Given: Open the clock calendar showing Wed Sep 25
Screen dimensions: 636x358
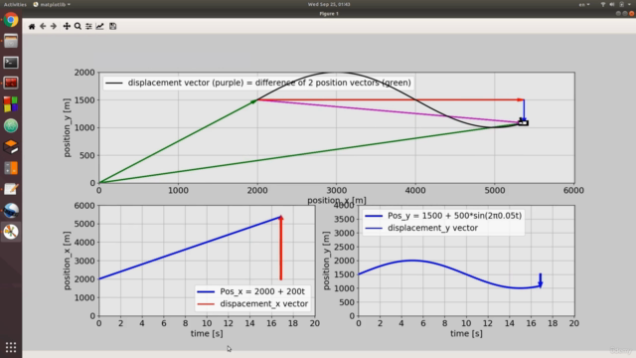Looking at the screenshot, I should (x=329, y=4).
